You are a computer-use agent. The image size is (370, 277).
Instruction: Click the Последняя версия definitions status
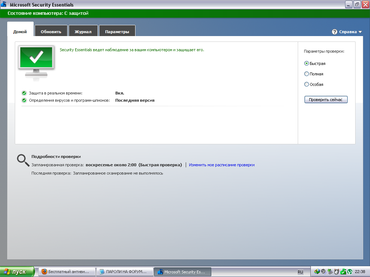tap(135, 100)
